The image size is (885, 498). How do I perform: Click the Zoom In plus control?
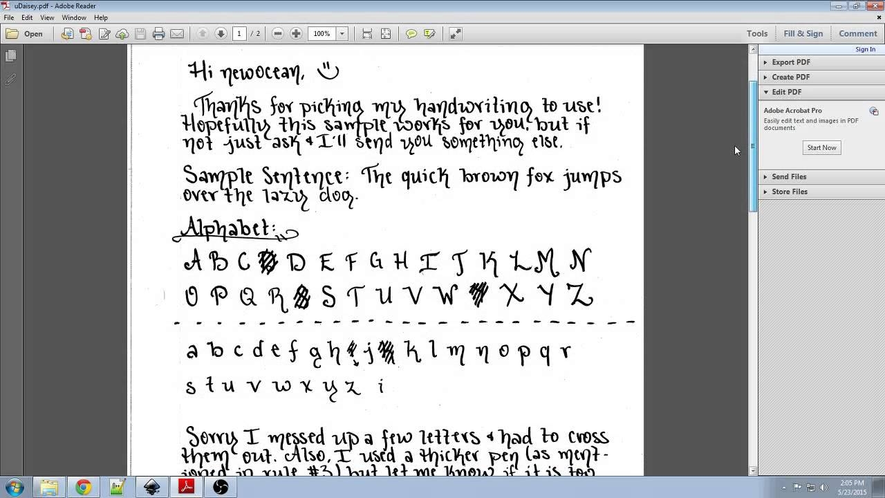pos(295,33)
